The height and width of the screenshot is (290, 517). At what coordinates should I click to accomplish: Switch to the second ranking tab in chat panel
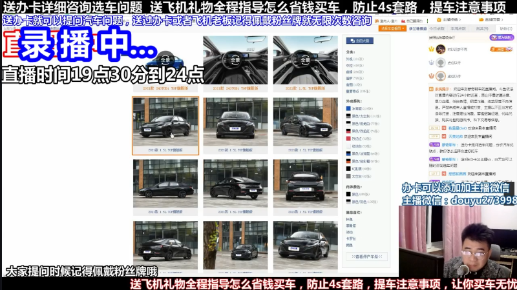tap(458, 29)
